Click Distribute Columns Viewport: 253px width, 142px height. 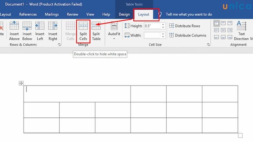pos(188,35)
